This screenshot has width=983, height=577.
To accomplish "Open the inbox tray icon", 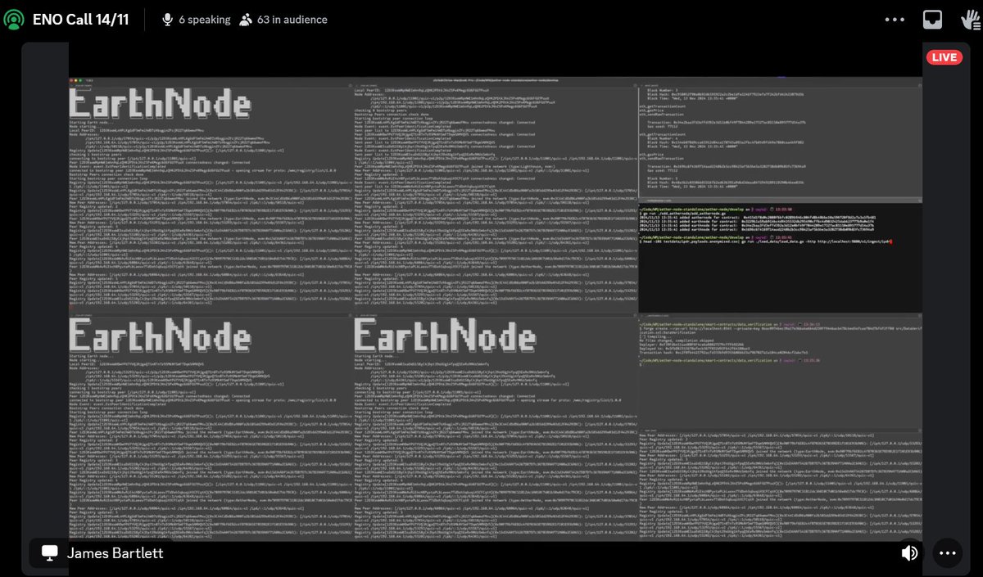I will pos(931,20).
